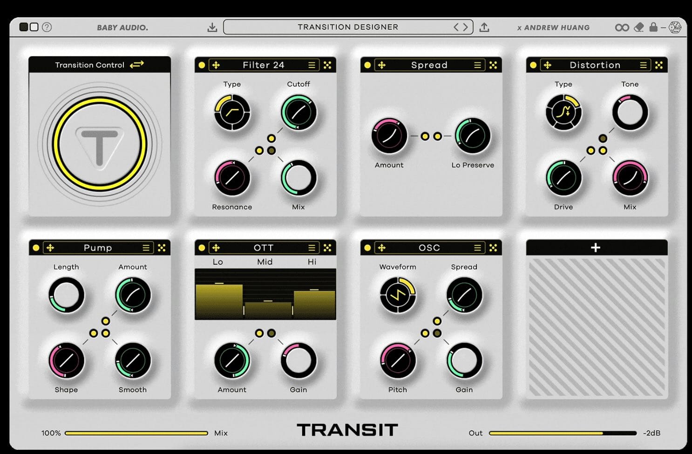Toggle OTT module power dot
This screenshot has width=692, height=454.
[x=202, y=248]
